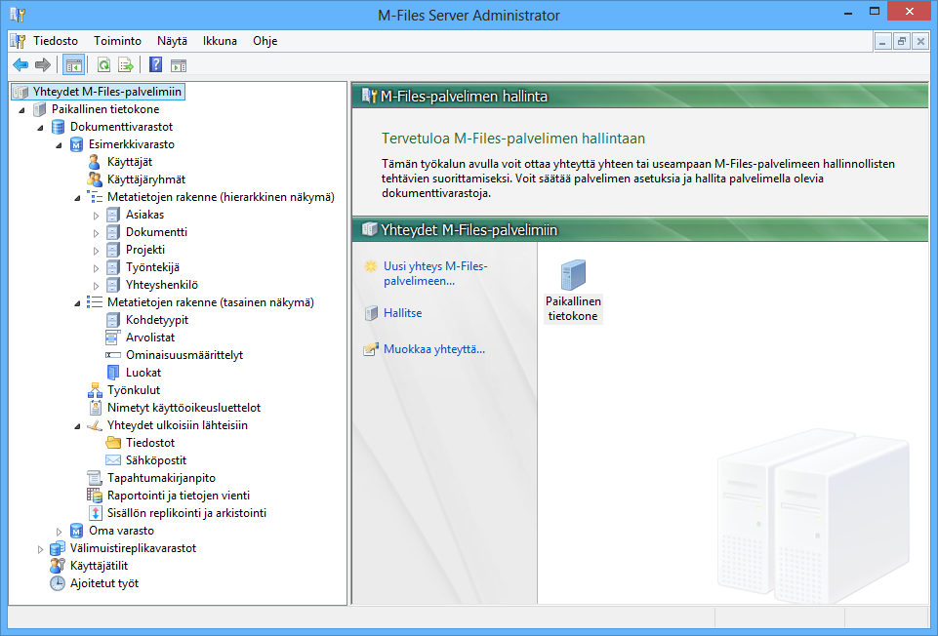Click Uusi yhteys M-Files-palvelimeen link
The image size is (938, 636).
pyautogui.click(x=435, y=273)
